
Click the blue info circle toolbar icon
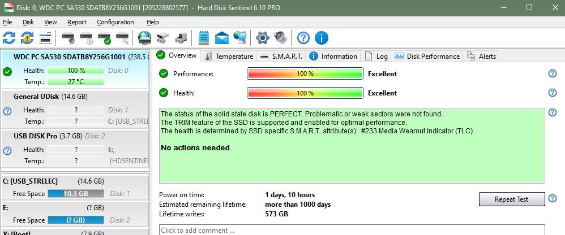click(321, 38)
